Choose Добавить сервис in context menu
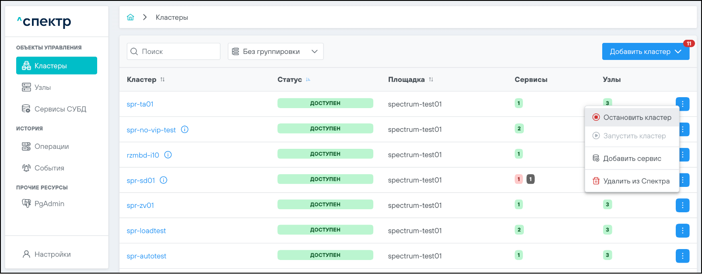Image resolution: width=702 pixels, height=274 pixels. (x=632, y=158)
